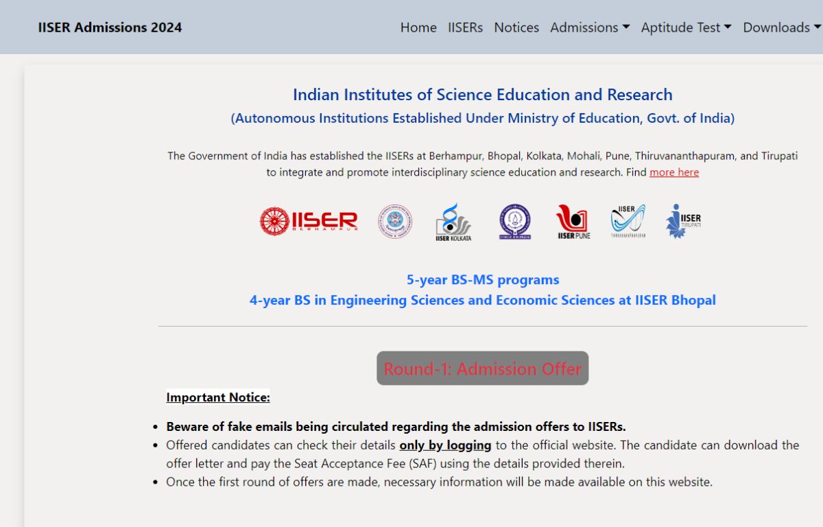
Task: Open the Notices nav item
Action: (x=516, y=27)
